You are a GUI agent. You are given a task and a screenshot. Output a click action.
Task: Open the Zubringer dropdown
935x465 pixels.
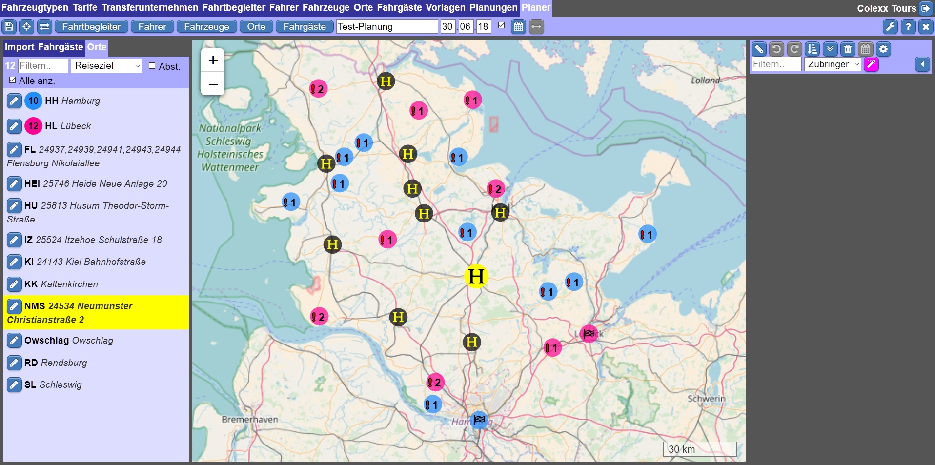[x=832, y=64]
